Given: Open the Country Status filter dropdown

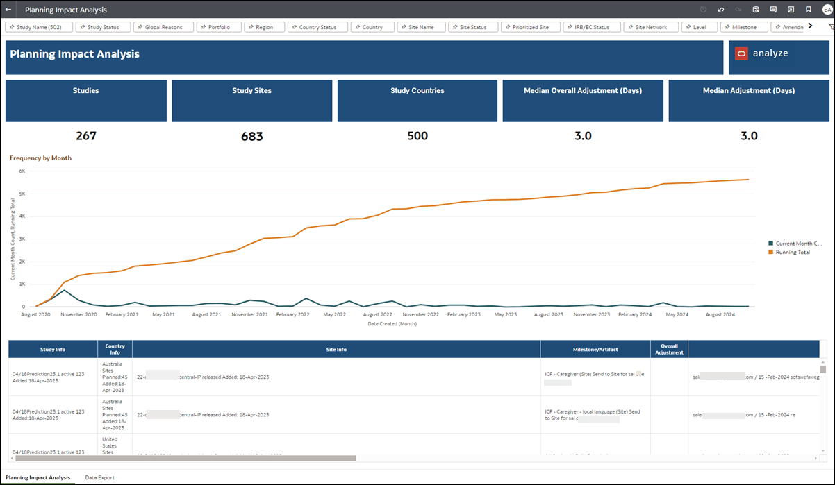Looking at the screenshot, I should click(317, 26).
